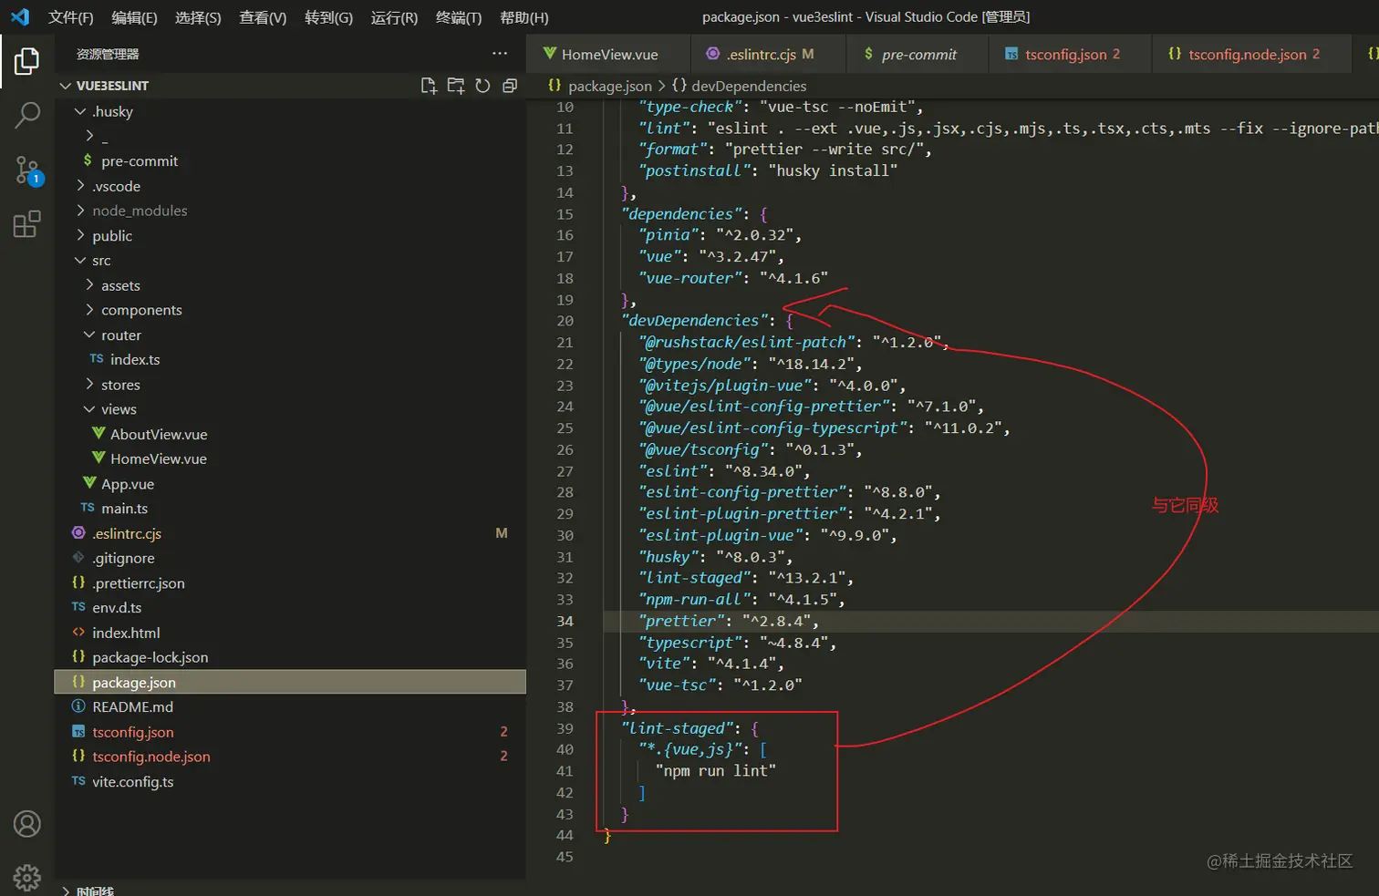Open the 帮助(H) menu
This screenshot has width=1379, height=896.
coord(524,17)
